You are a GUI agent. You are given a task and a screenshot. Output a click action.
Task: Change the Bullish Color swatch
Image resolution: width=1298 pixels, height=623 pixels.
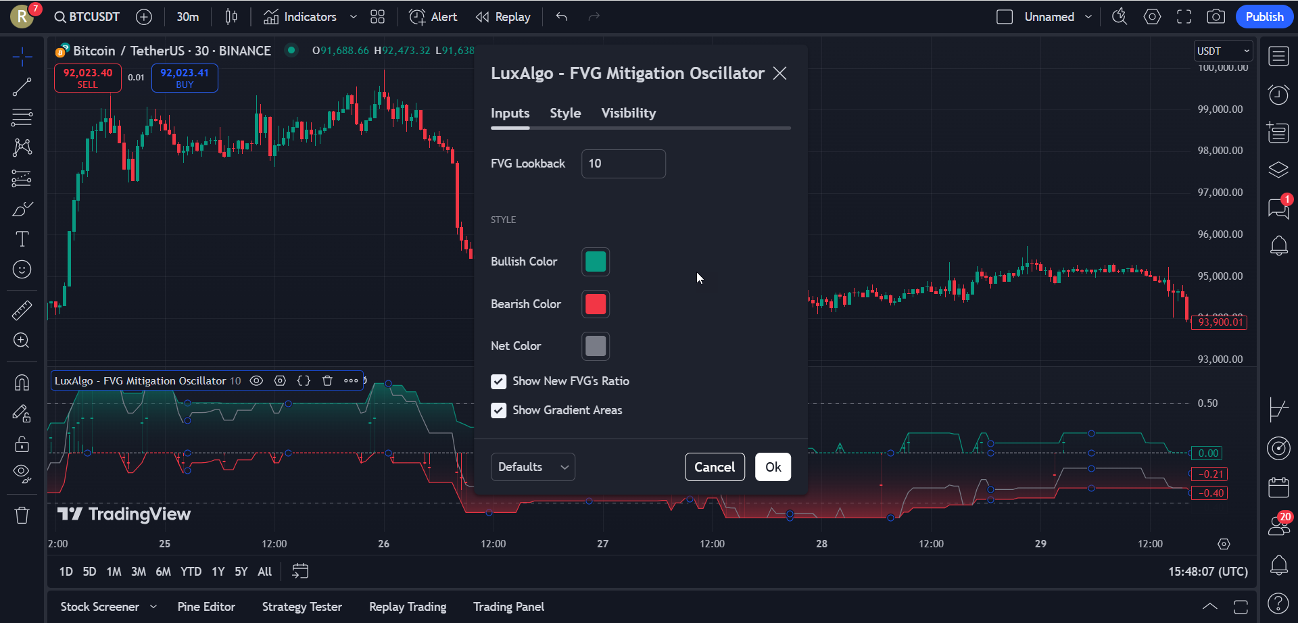596,262
